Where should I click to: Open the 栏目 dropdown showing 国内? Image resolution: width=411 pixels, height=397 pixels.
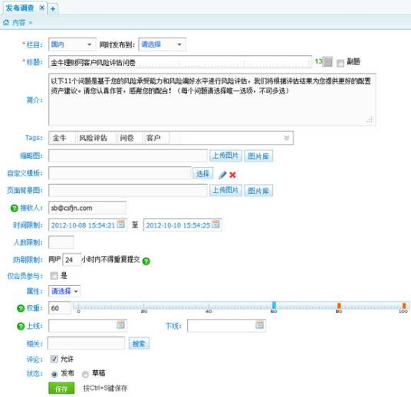click(72, 44)
